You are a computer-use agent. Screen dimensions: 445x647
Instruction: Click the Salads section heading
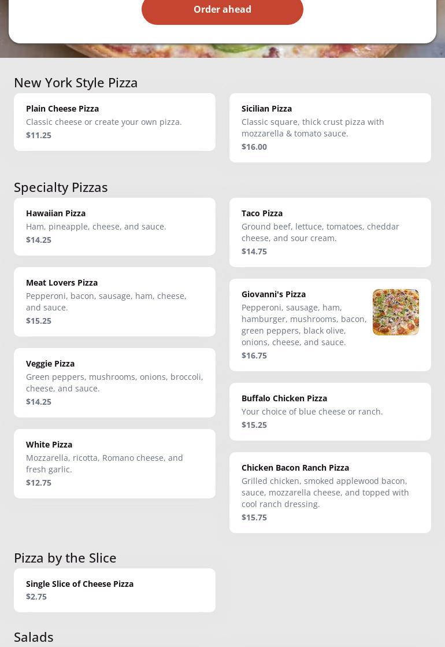pyautogui.click(x=34, y=637)
